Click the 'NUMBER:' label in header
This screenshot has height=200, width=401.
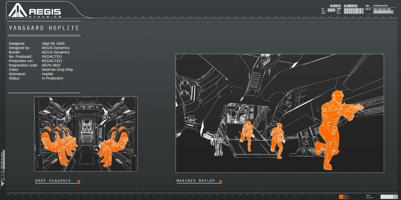tap(335, 6)
